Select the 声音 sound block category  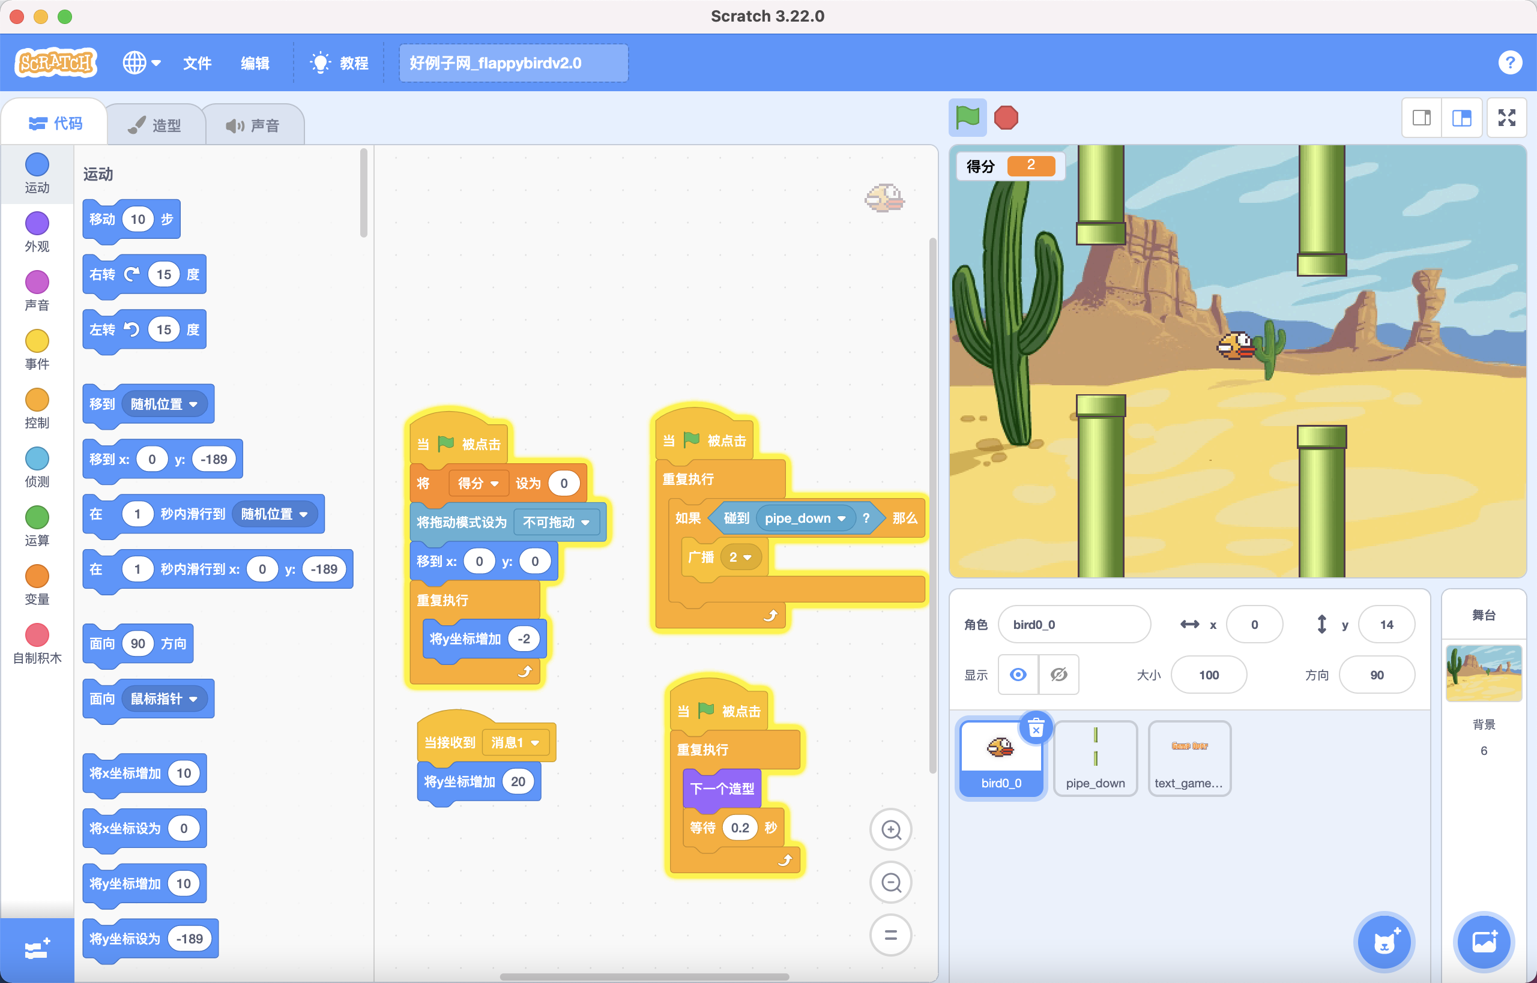click(37, 291)
